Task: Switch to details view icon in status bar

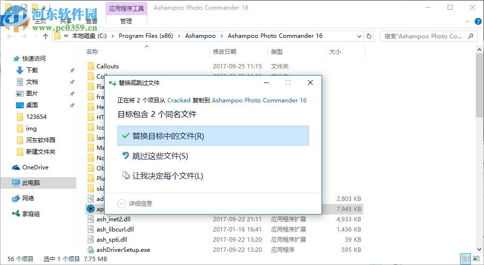Action: tap(466, 259)
